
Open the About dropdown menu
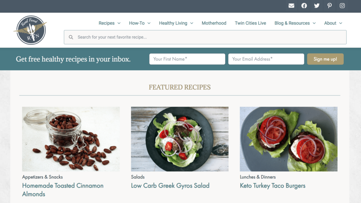pyautogui.click(x=333, y=23)
